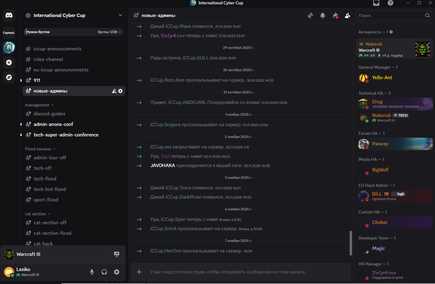The image size is (435, 284).
Task: Click iCCup.ANDOJAN username link
Action: click(187, 102)
